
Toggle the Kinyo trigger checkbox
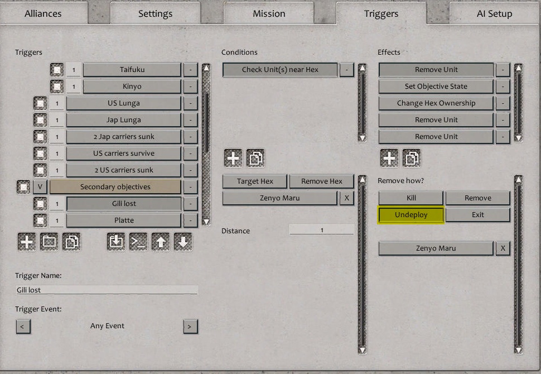click(57, 87)
